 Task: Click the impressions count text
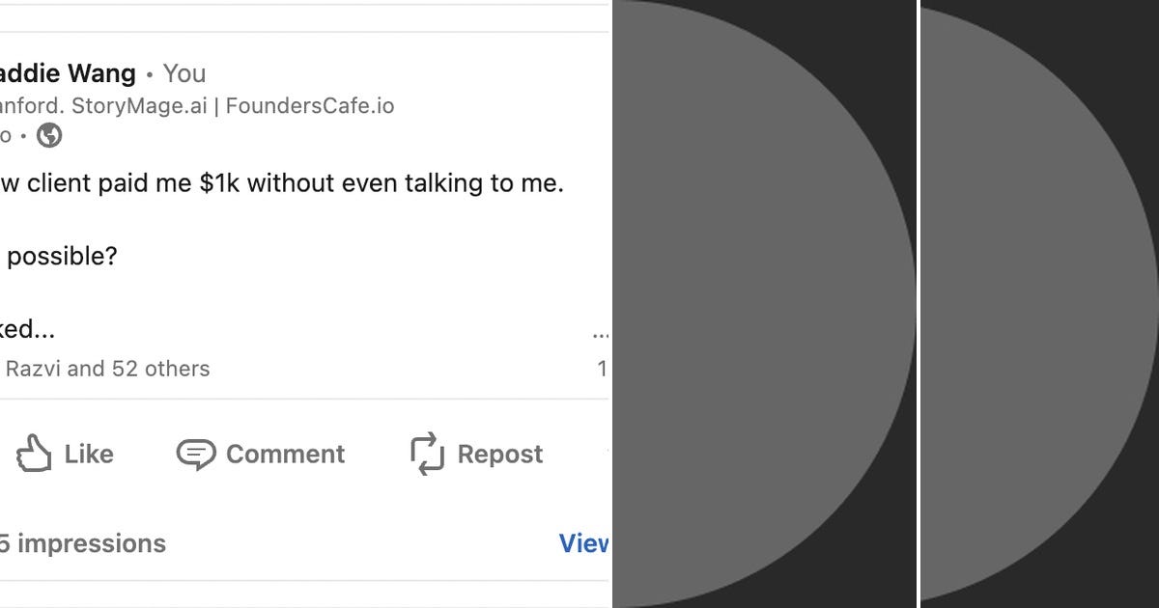87,543
